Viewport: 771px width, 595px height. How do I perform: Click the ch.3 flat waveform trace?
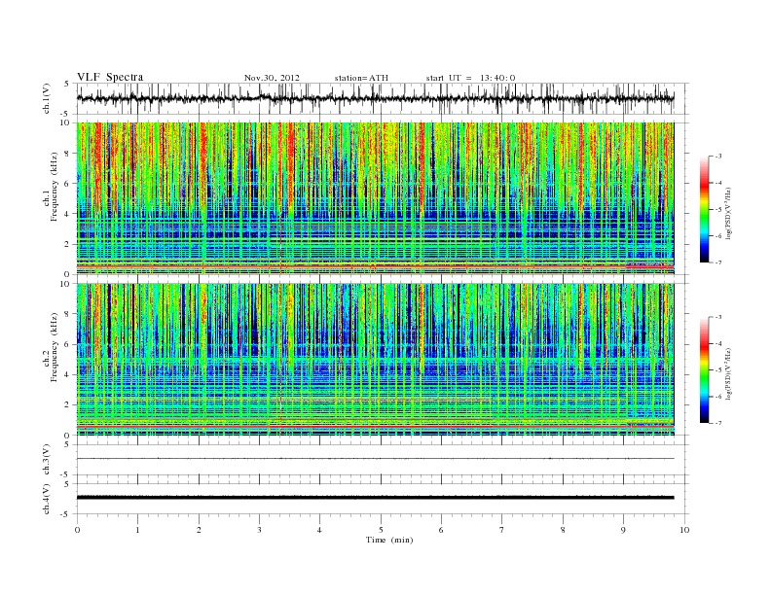coord(375,459)
